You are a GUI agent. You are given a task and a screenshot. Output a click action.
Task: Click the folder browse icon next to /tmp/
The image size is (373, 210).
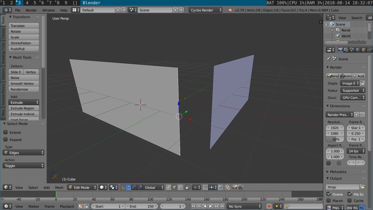(x=362, y=187)
